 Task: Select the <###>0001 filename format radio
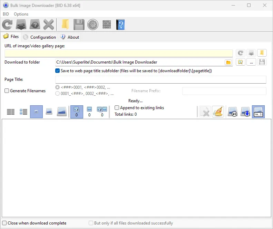click(57, 87)
